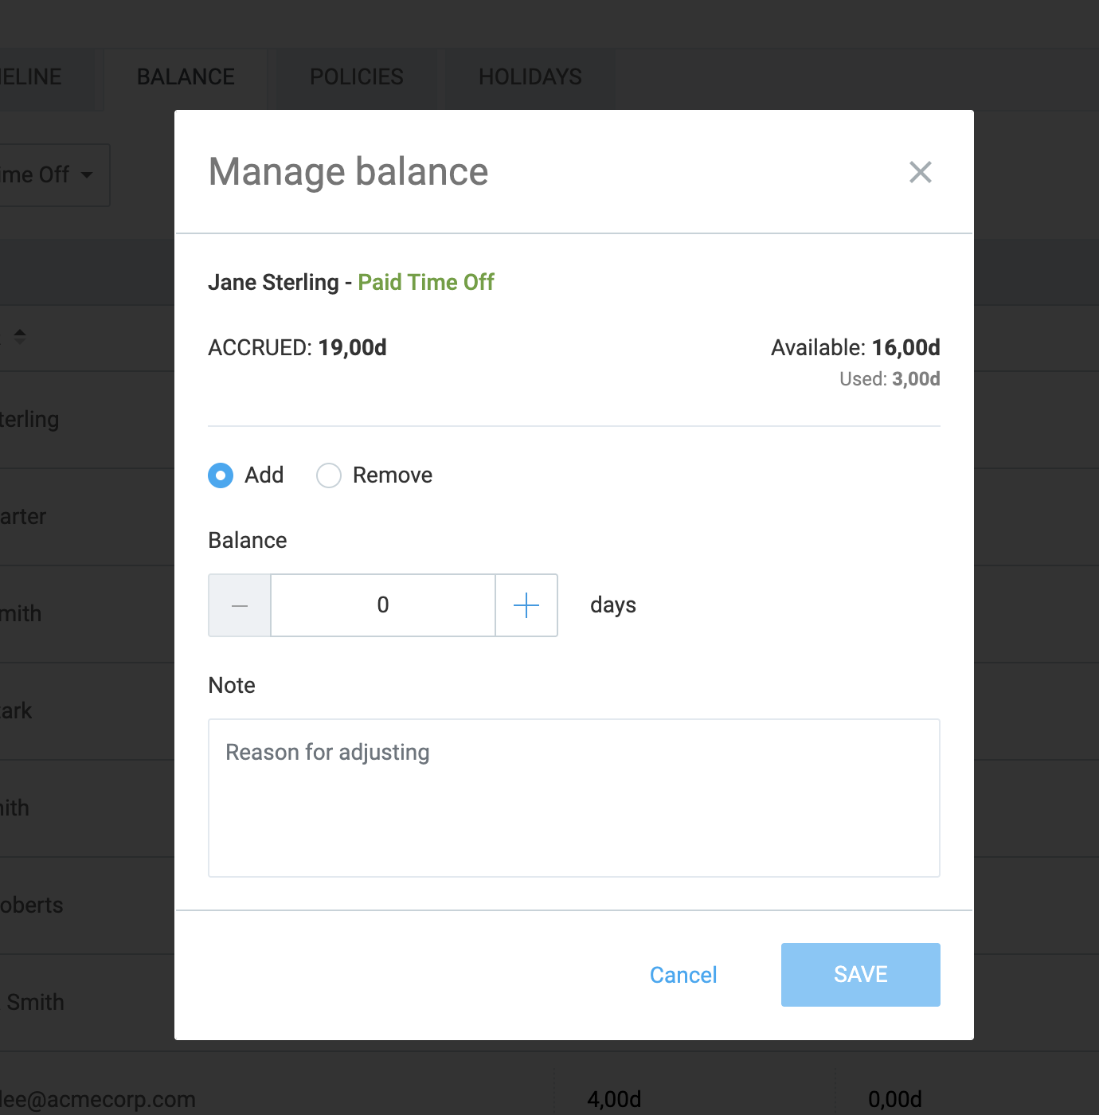
Task: Open the POLICIES tab
Action: click(x=357, y=77)
